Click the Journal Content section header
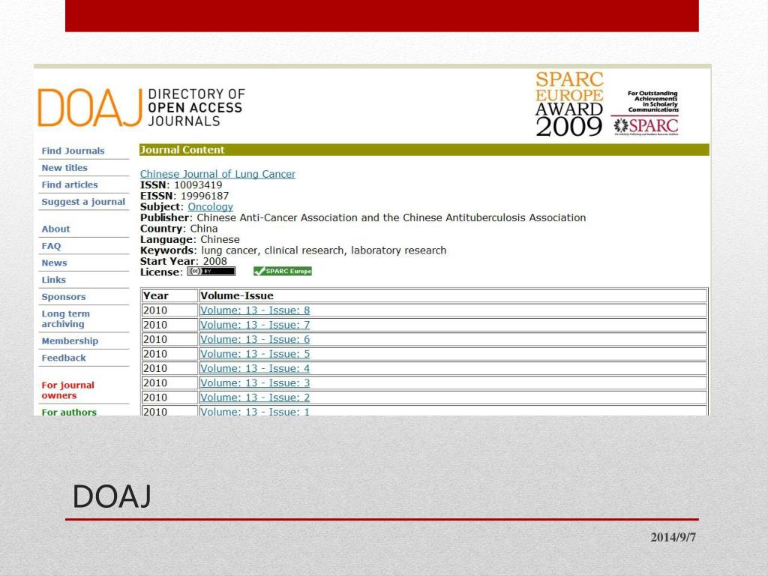 (x=424, y=150)
